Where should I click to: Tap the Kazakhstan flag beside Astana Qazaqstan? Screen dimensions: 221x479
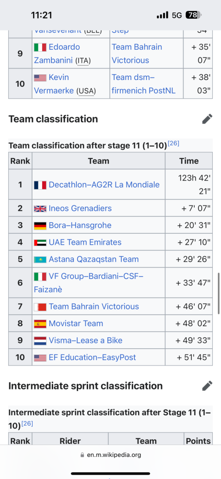click(40, 260)
